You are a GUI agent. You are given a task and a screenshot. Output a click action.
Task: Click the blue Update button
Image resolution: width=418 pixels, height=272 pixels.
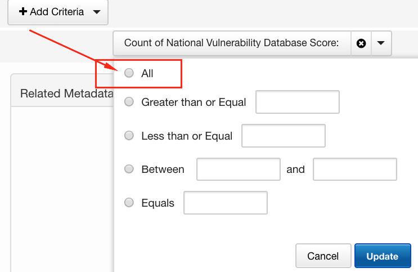(x=382, y=256)
